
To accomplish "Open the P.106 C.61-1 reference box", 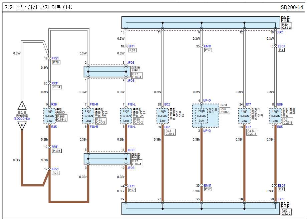I will coord(61,118).
